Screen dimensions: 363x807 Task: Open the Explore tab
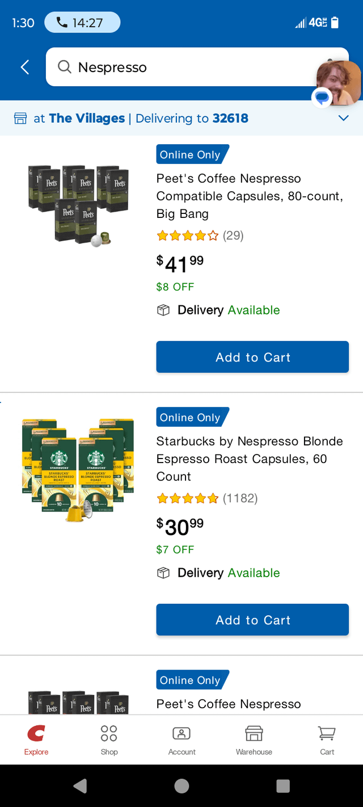tap(36, 740)
